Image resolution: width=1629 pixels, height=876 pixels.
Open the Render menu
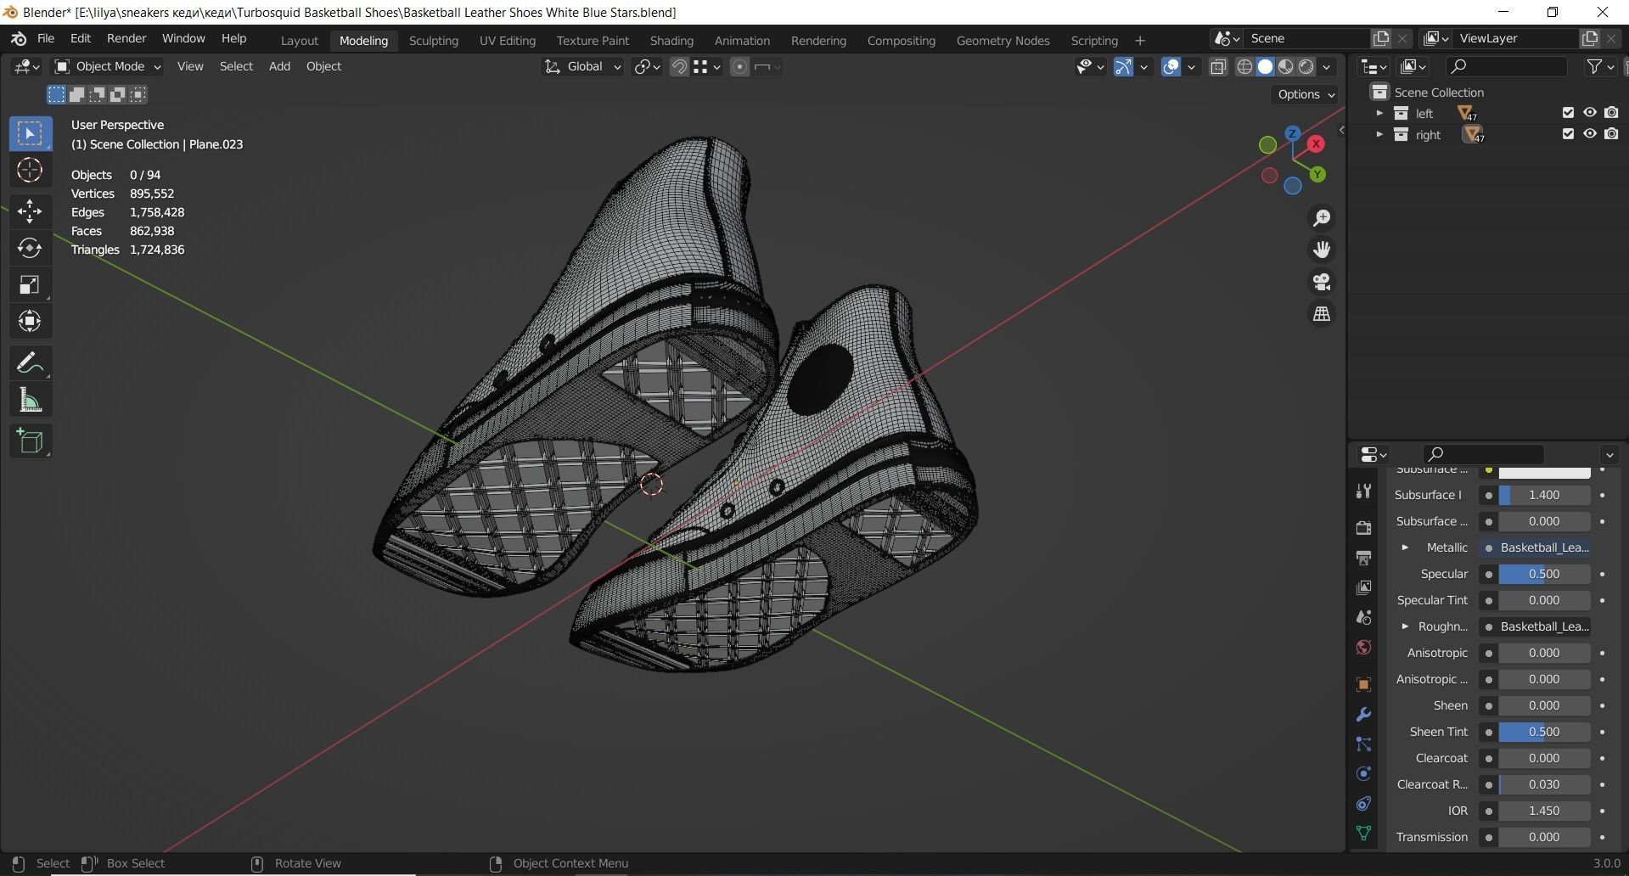(x=126, y=39)
